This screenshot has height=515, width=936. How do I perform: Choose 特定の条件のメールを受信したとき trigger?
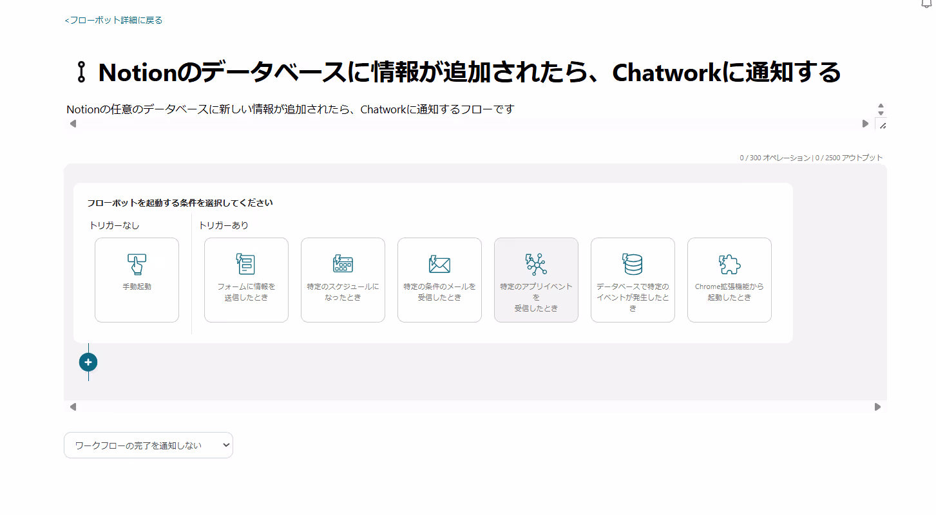439,280
